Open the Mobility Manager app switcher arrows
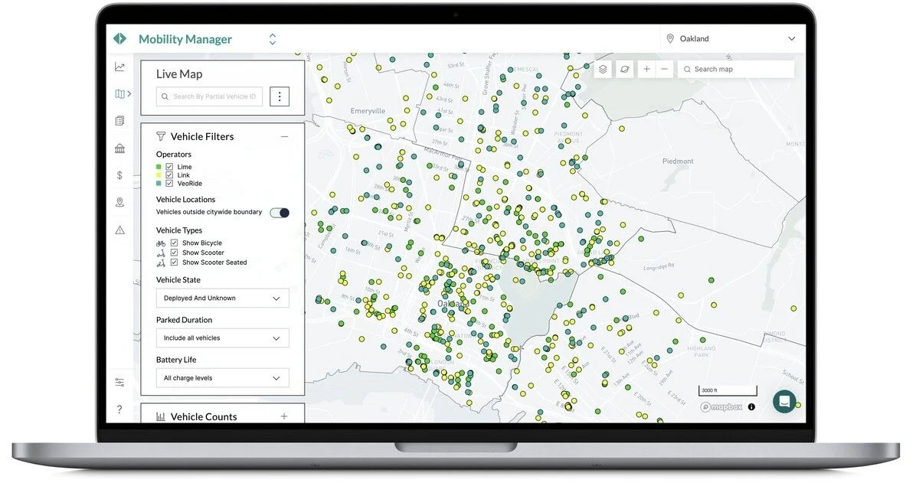The image size is (919, 486). click(x=273, y=39)
